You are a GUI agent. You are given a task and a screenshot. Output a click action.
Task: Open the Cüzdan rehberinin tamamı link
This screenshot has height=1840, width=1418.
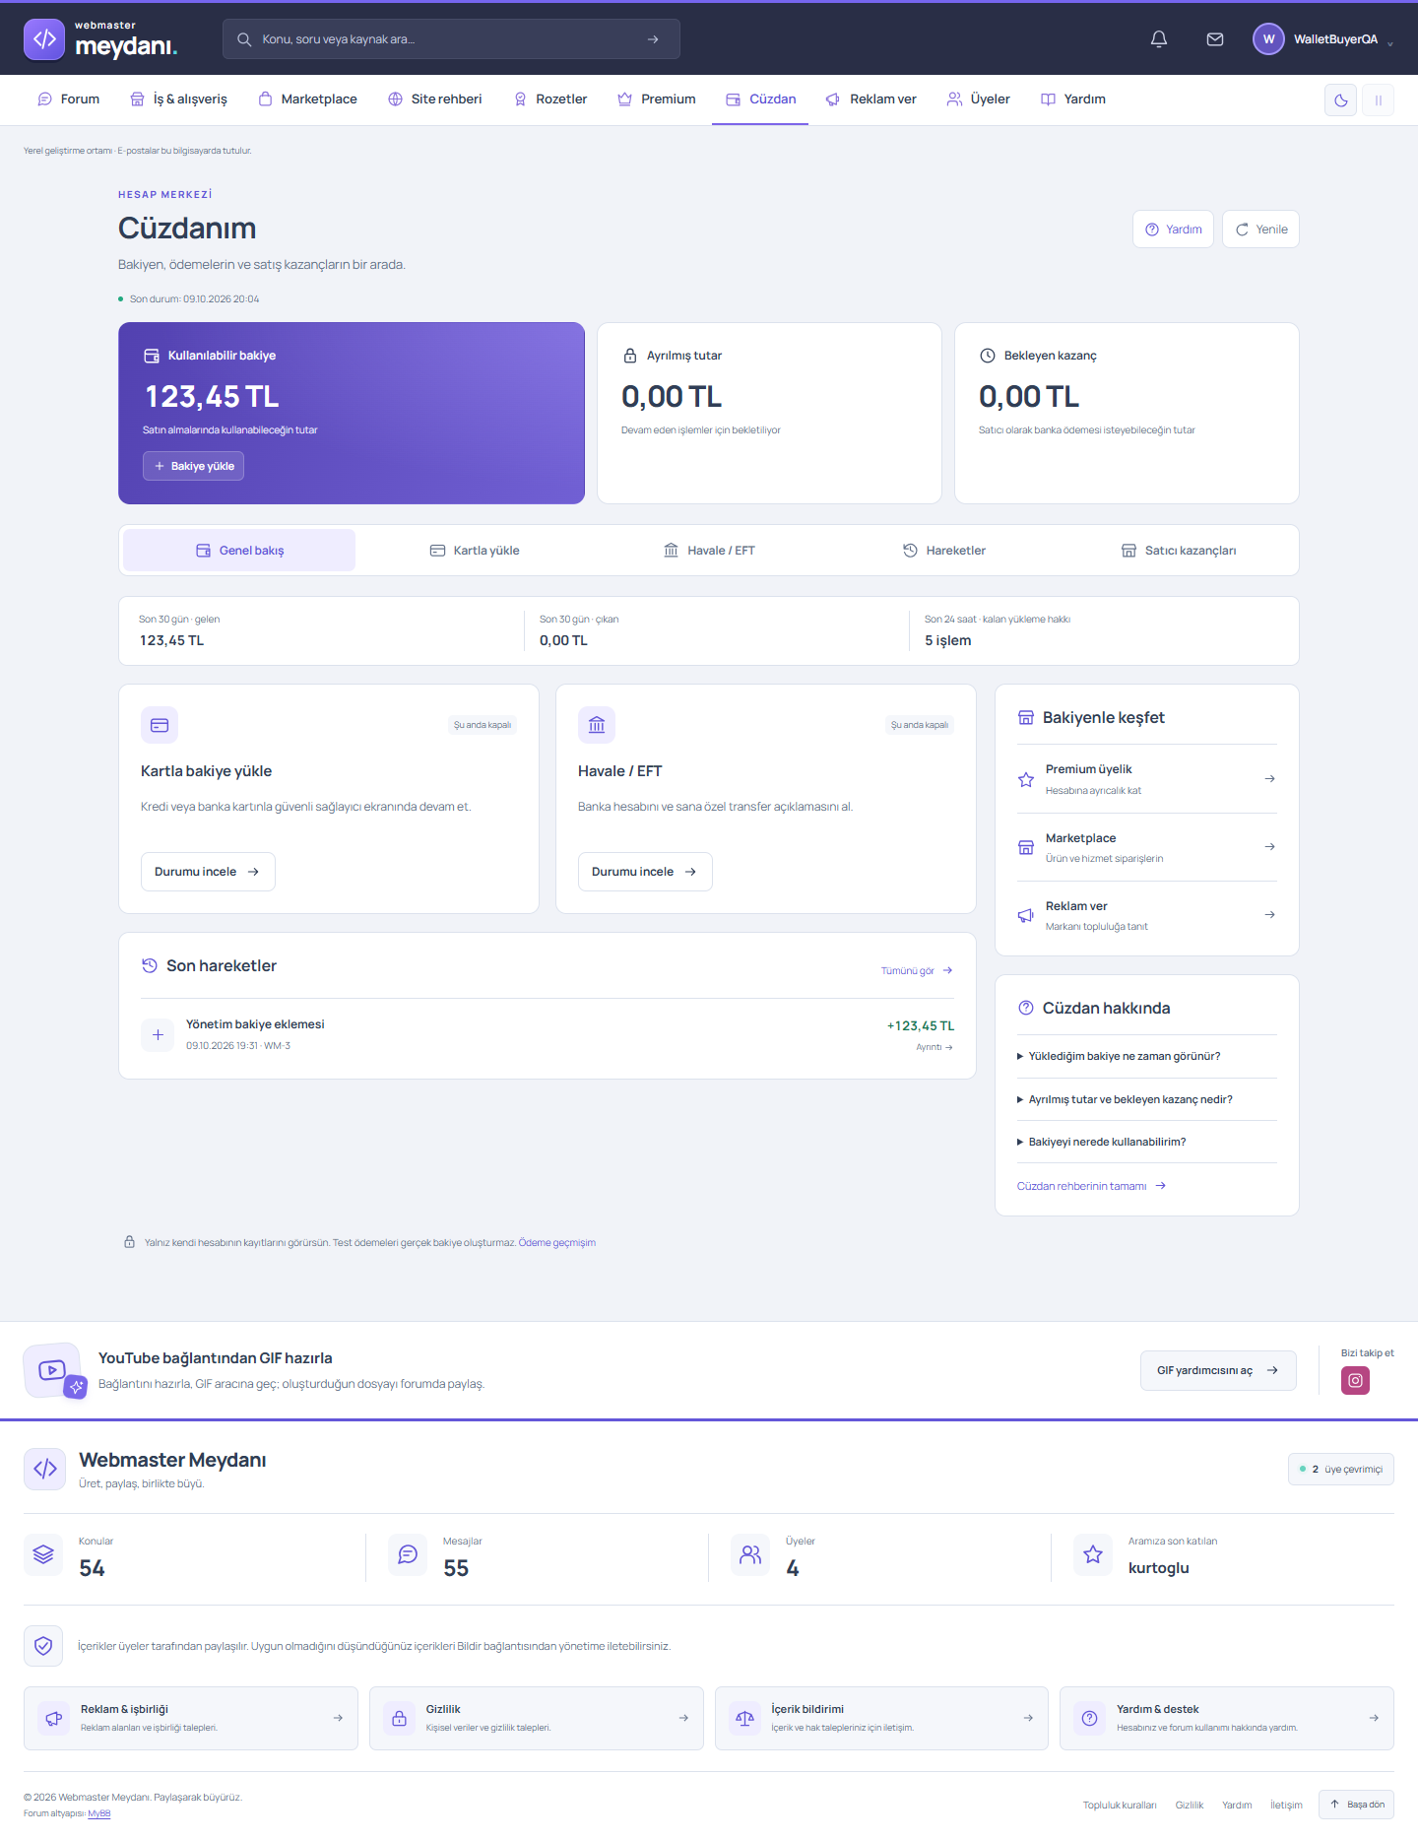tap(1091, 1186)
